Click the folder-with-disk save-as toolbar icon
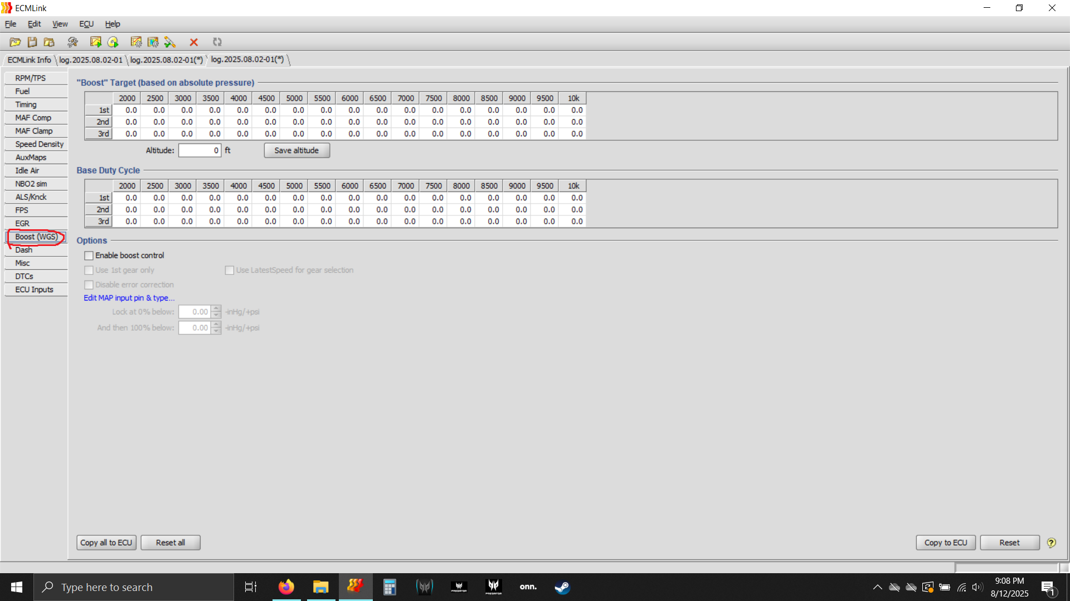The width and height of the screenshot is (1070, 601). (x=49, y=42)
